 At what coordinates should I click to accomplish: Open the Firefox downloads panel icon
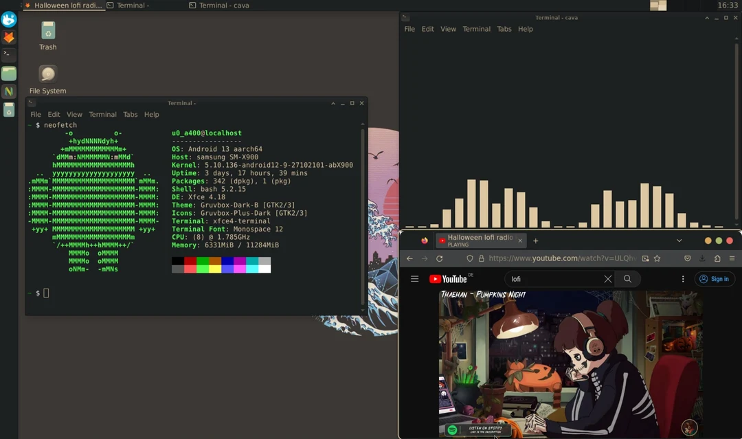coord(701,258)
